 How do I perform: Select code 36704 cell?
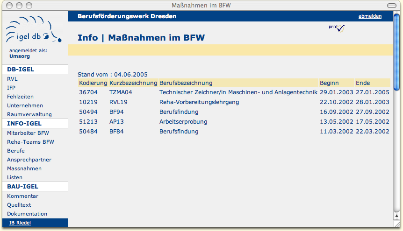[x=88, y=92]
